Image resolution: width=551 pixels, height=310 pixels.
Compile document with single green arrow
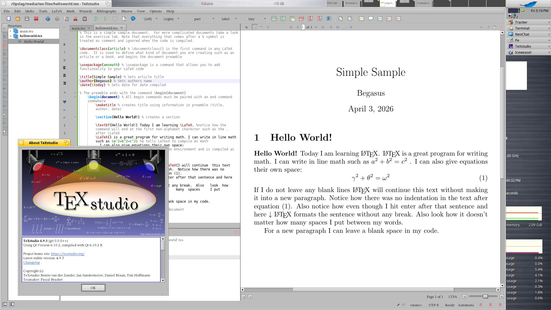coord(106,19)
